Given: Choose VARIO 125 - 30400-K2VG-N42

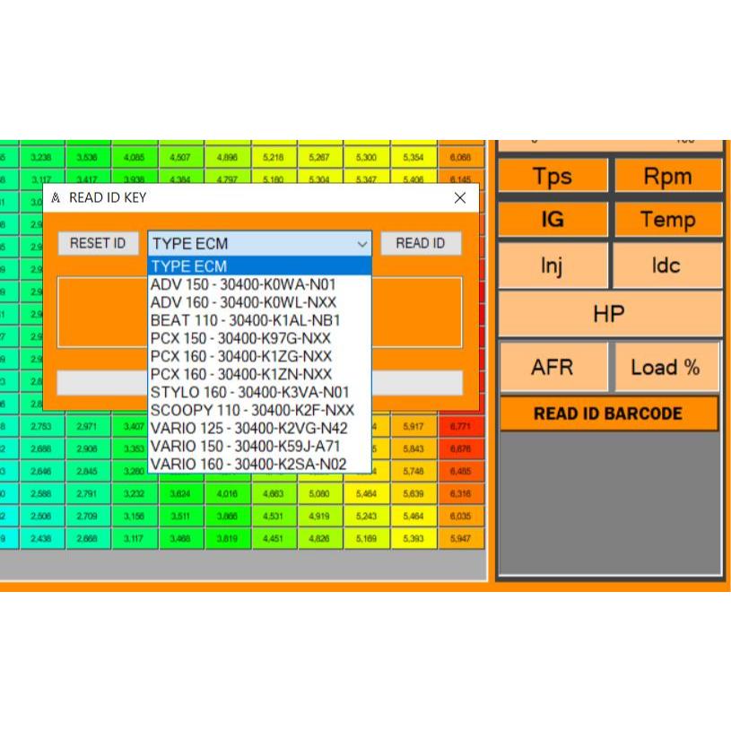Looking at the screenshot, I should 260,429.
